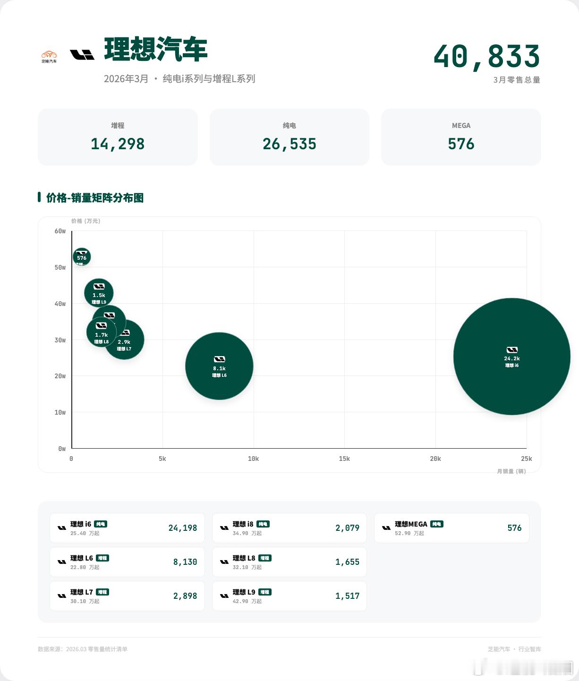Click the green marker bar beside the chart title
This screenshot has width=579, height=681.
point(40,199)
